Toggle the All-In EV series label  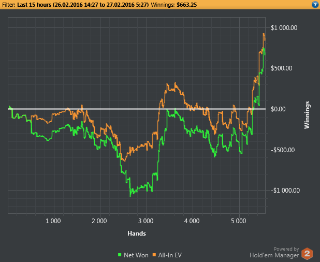(170, 255)
